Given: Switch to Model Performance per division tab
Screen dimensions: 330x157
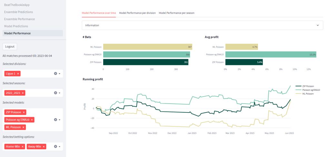Looking at the screenshot, I should click(x=137, y=13).
